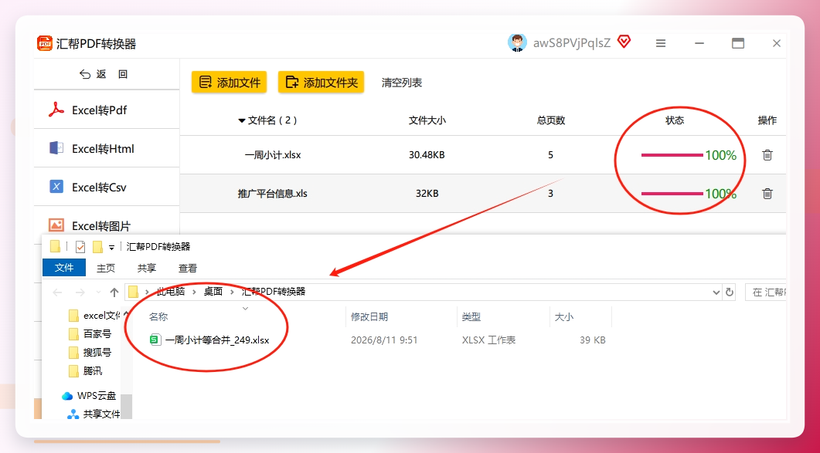
Task: Click the 添加文件 button
Action: 229,82
